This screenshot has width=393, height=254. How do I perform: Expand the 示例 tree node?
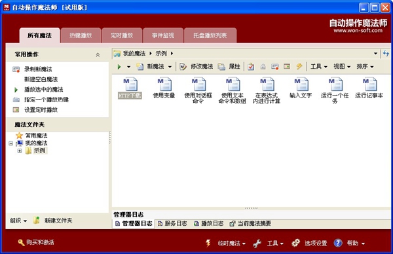[19, 151]
